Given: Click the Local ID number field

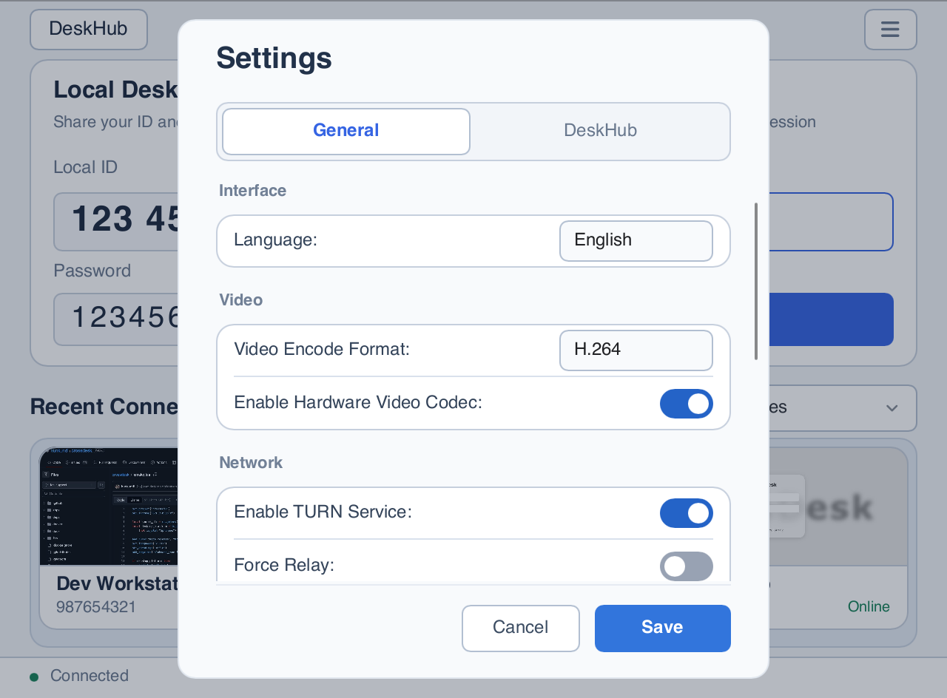Looking at the screenshot, I should 116,222.
